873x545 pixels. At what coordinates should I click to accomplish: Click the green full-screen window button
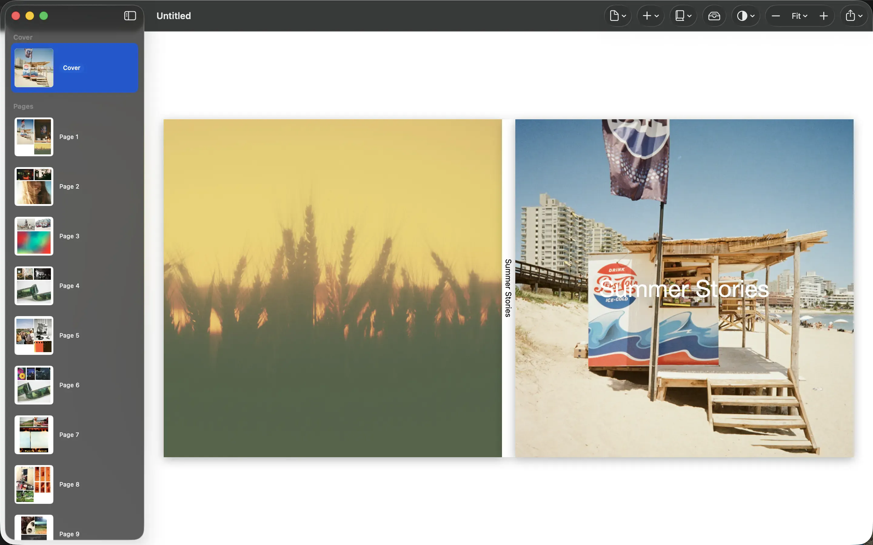tap(44, 16)
